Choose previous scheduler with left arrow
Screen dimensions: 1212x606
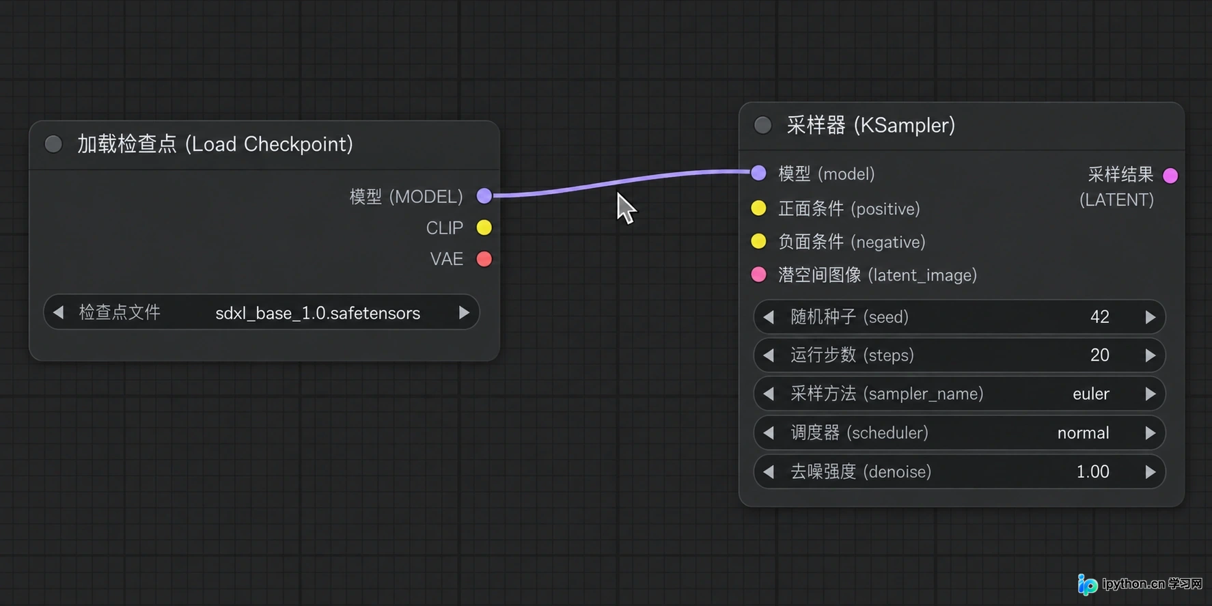point(769,433)
